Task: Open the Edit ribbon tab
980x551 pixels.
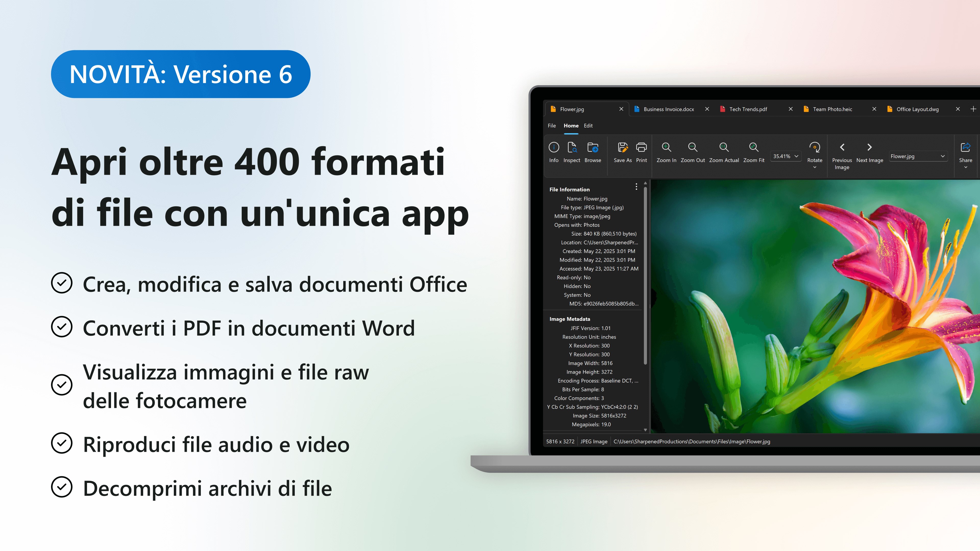Action: point(588,126)
